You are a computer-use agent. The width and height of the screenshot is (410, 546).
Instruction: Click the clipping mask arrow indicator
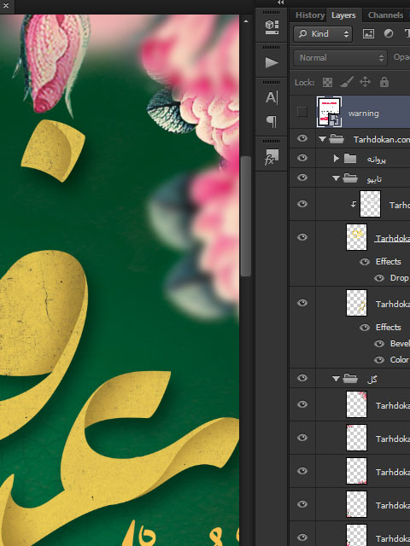click(353, 205)
